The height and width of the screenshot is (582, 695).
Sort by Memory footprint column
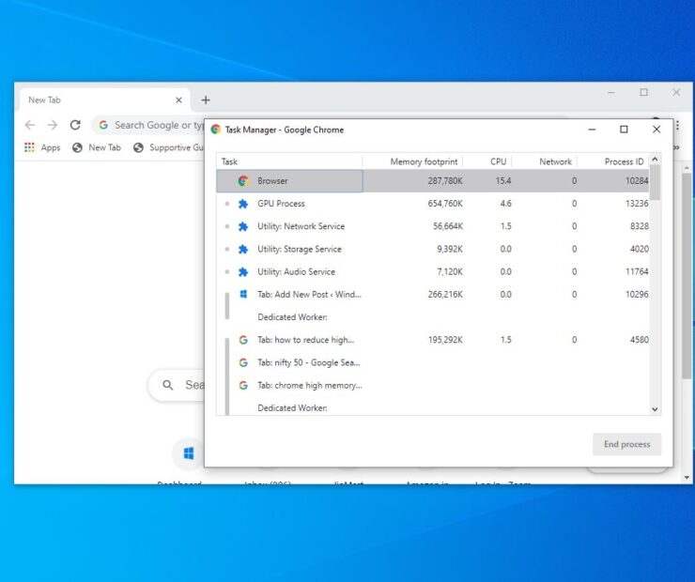point(412,161)
